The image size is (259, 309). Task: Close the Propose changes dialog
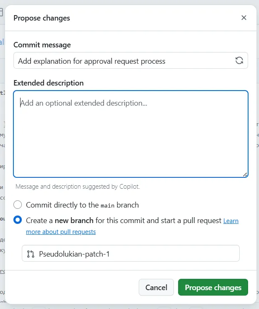point(243,18)
